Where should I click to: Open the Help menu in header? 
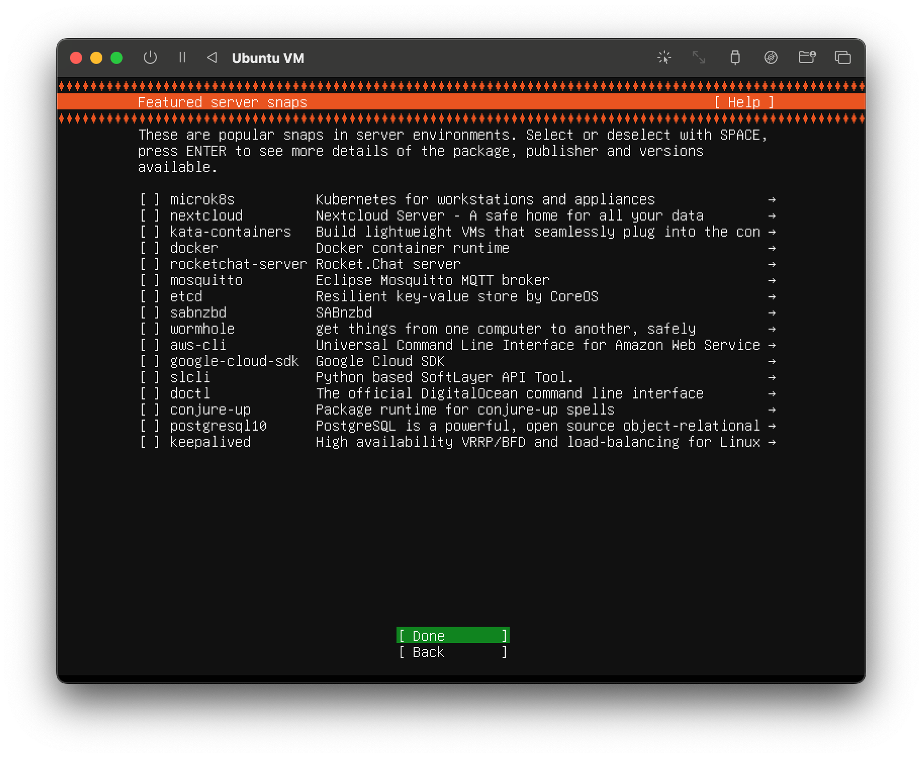point(744,102)
